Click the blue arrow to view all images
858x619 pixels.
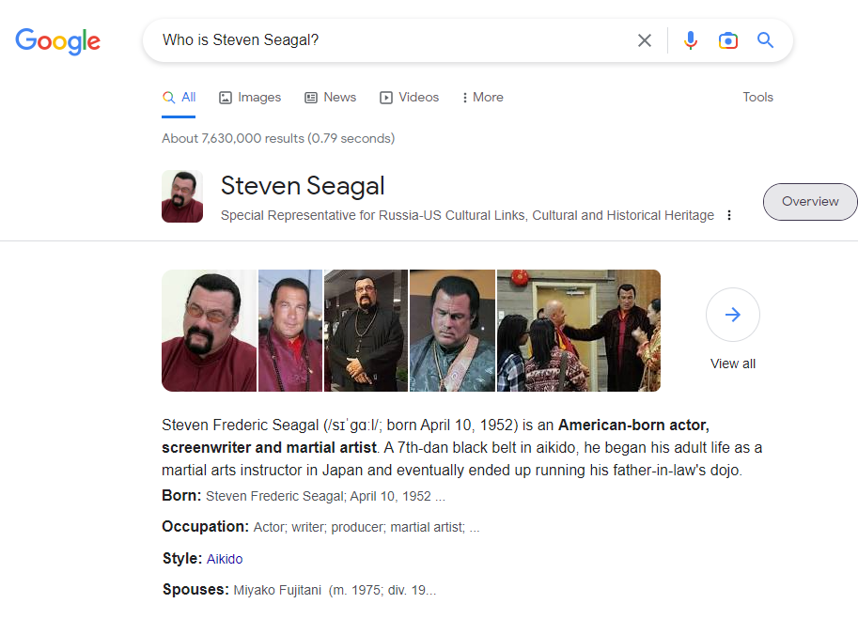tap(733, 315)
